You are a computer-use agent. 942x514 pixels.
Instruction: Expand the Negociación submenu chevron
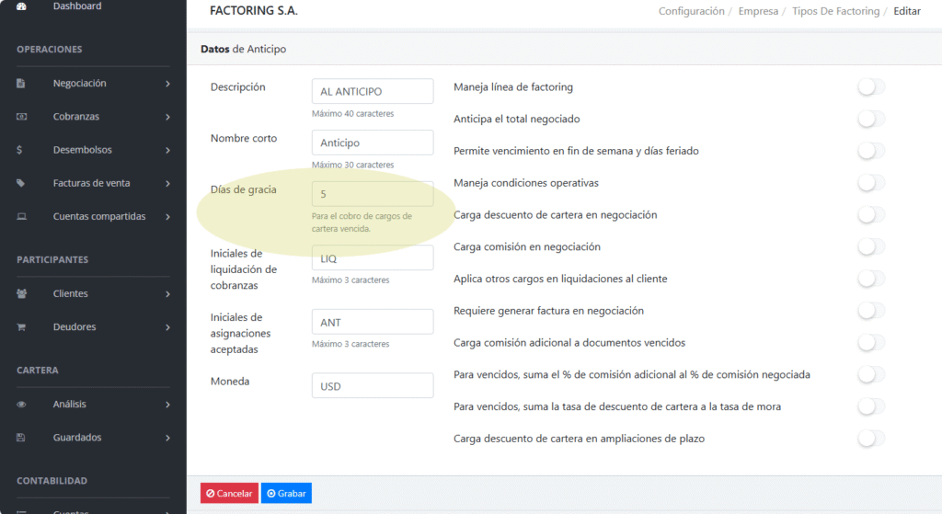pyautogui.click(x=167, y=84)
